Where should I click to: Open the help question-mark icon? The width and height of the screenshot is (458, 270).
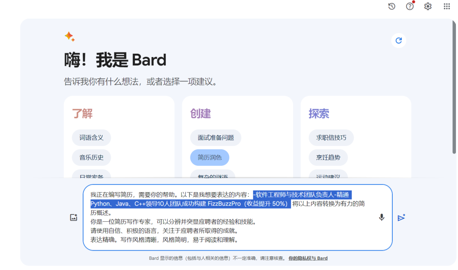(x=410, y=6)
